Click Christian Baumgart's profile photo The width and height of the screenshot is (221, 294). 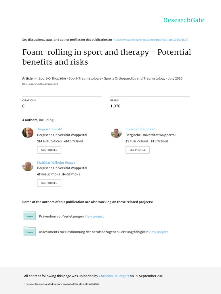point(116,133)
